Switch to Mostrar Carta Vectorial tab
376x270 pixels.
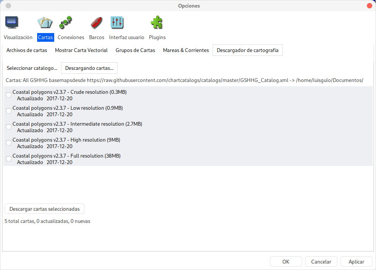click(x=81, y=50)
